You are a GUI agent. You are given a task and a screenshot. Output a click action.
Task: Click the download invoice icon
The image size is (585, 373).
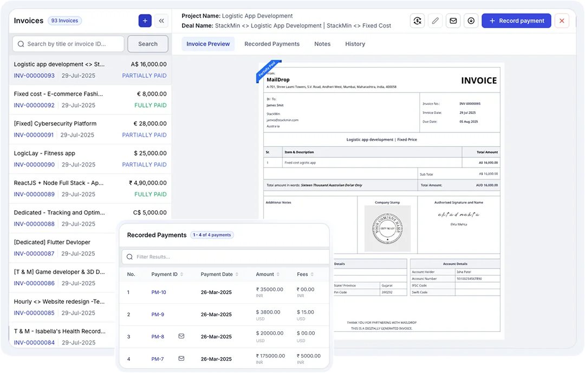pos(471,21)
